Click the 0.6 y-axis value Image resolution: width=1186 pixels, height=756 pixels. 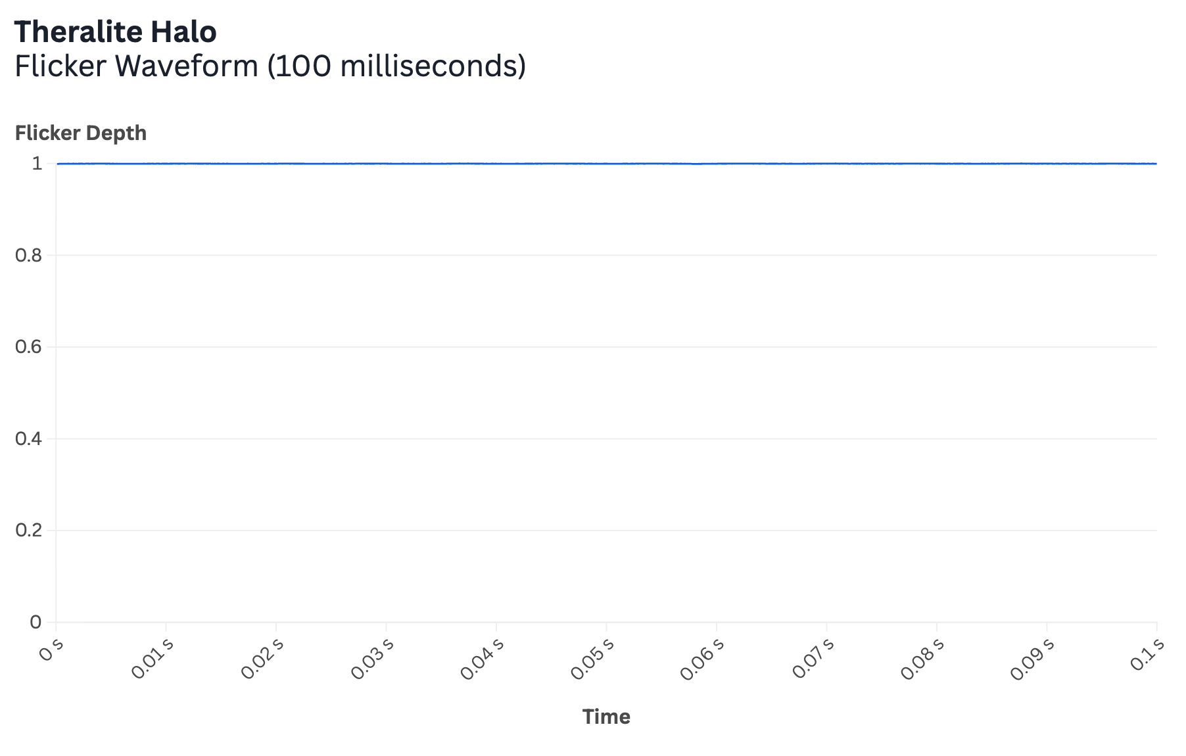28,346
